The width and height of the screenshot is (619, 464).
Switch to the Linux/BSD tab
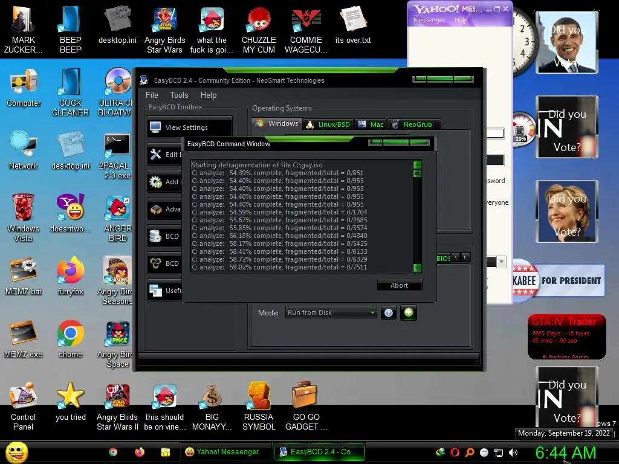(328, 124)
